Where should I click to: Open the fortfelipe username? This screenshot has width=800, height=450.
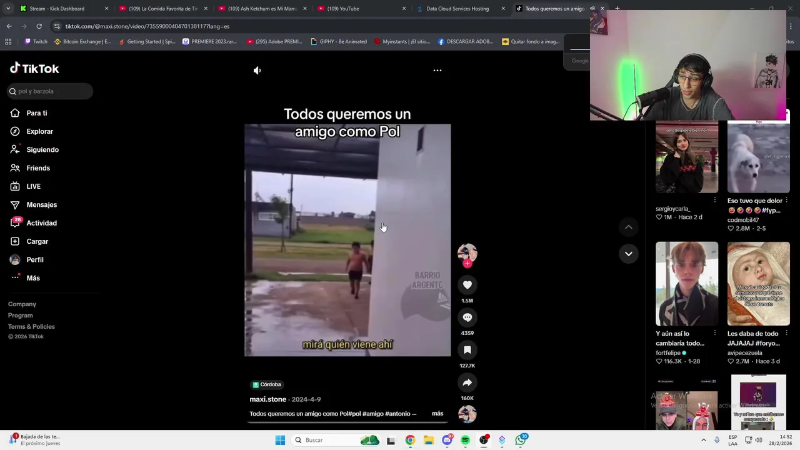668,353
